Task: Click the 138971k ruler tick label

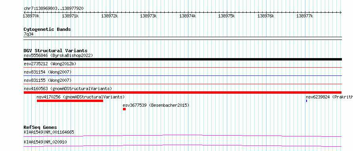Action: [x=71, y=16]
